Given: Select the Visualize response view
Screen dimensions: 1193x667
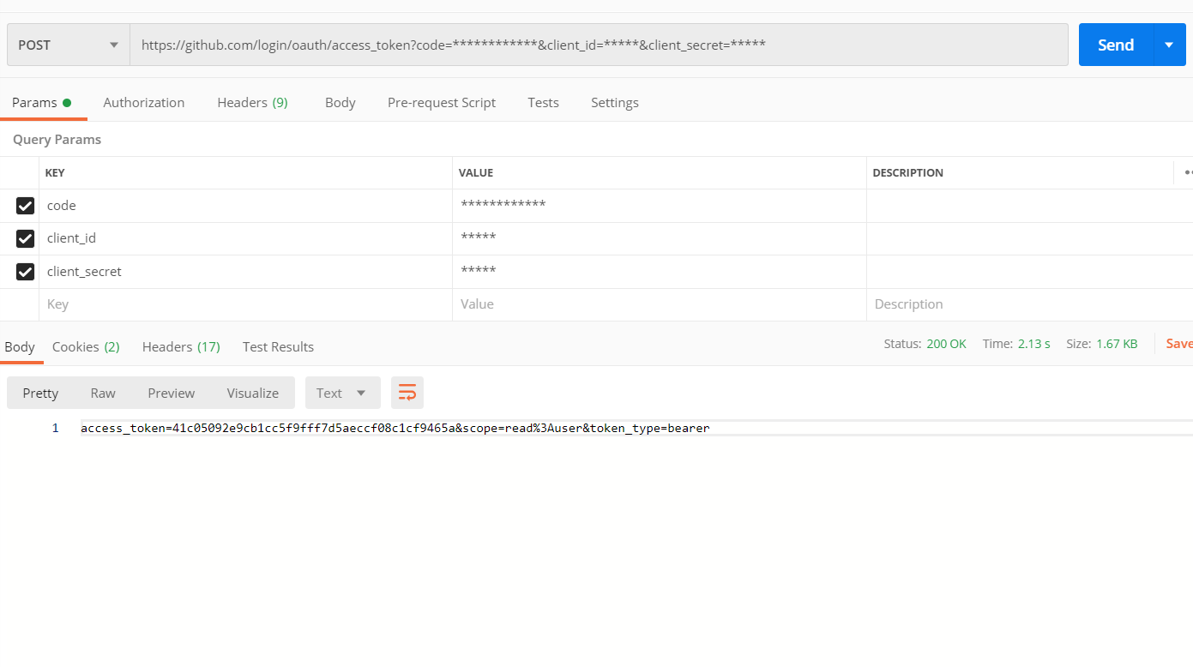Looking at the screenshot, I should click(x=252, y=392).
